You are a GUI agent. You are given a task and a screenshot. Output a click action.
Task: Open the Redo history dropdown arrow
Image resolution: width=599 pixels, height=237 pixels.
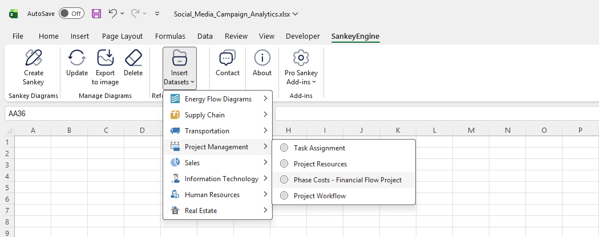(x=145, y=14)
